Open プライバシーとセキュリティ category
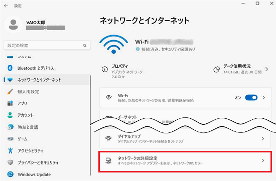Viewport: 276px width, 181px height. point(47,162)
